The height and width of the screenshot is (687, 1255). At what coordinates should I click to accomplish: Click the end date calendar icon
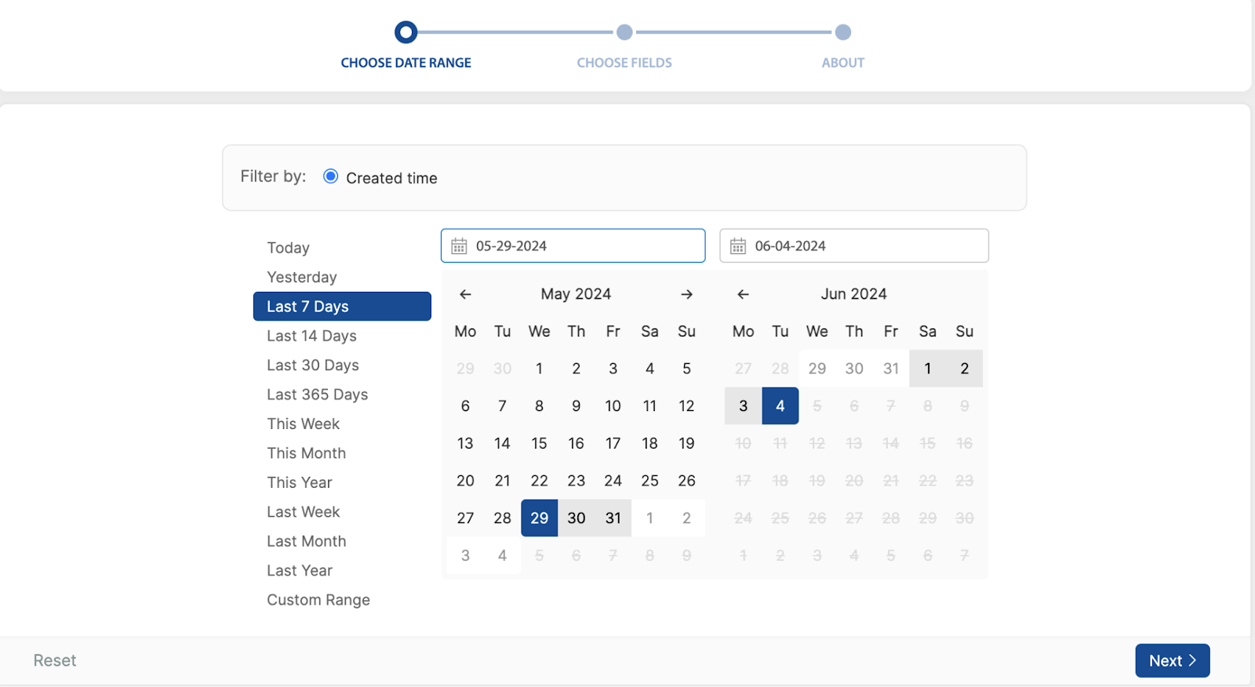738,246
